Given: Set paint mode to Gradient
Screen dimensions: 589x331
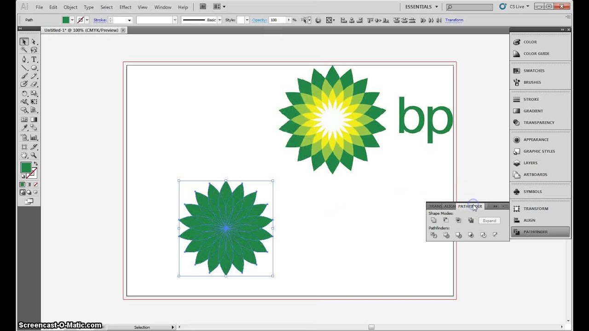Looking at the screenshot, I should tap(29, 184).
